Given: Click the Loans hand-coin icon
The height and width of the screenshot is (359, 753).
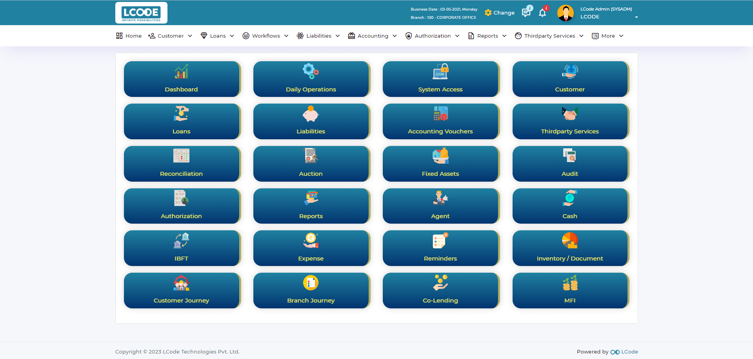Looking at the screenshot, I should 181,113.
